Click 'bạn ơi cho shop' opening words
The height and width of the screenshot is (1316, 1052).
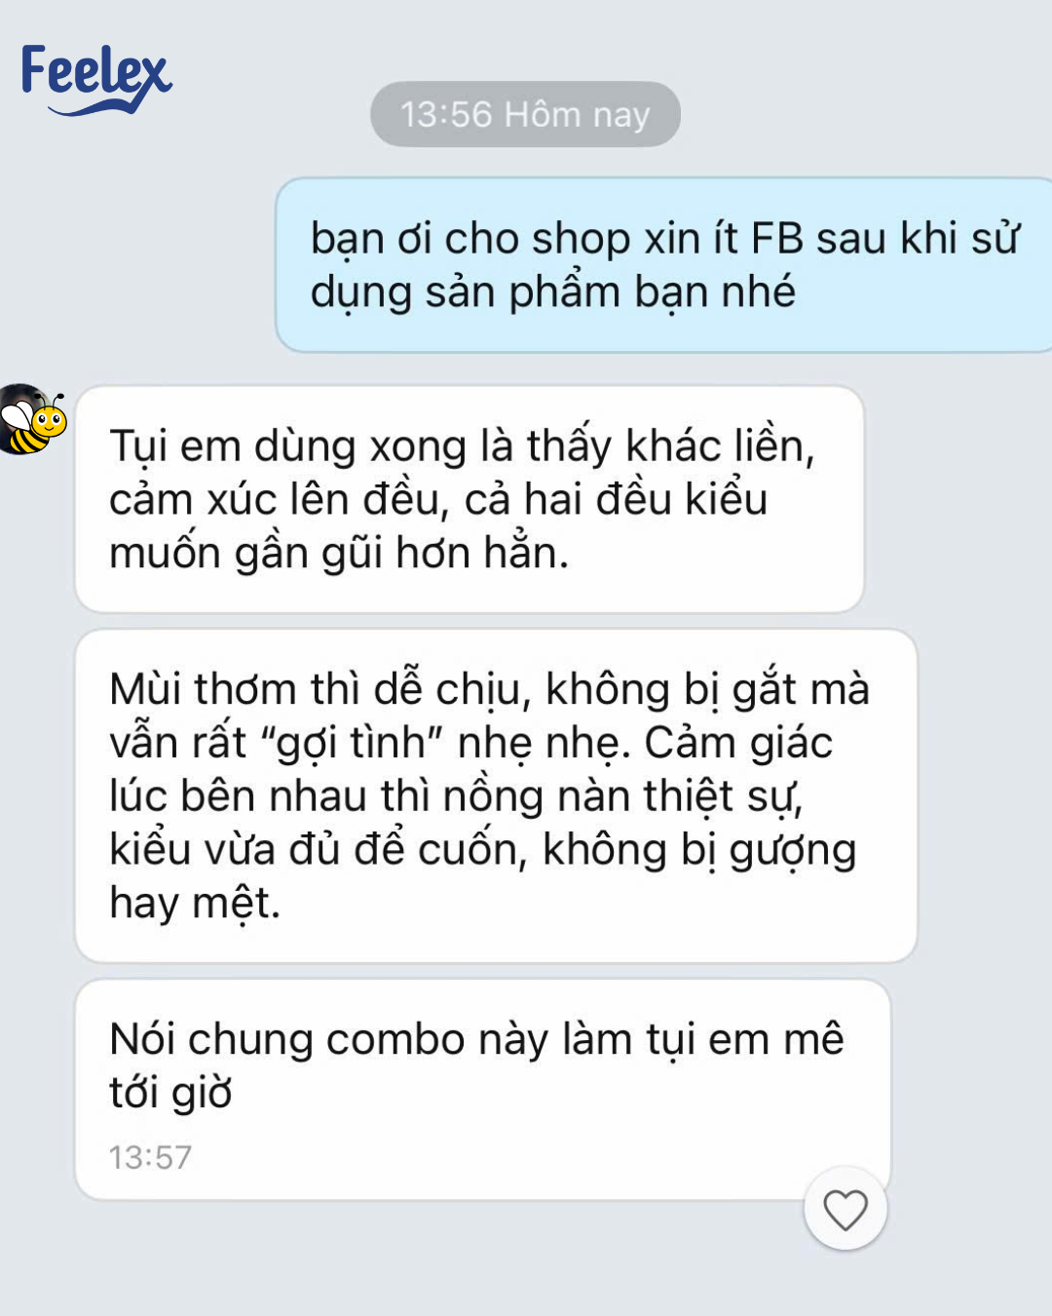[470, 240]
